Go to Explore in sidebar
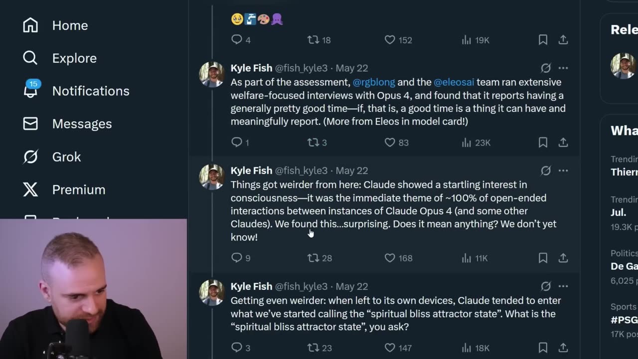 pyautogui.click(x=59, y=58)
